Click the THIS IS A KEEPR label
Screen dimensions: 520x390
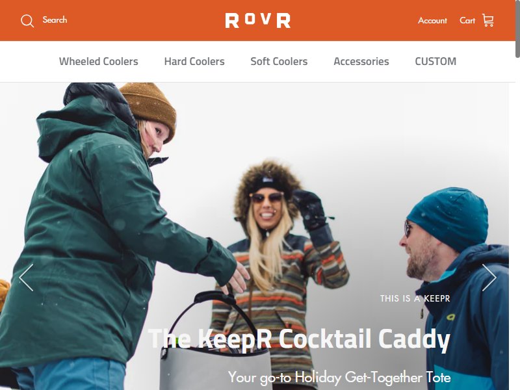click(415, 298)
